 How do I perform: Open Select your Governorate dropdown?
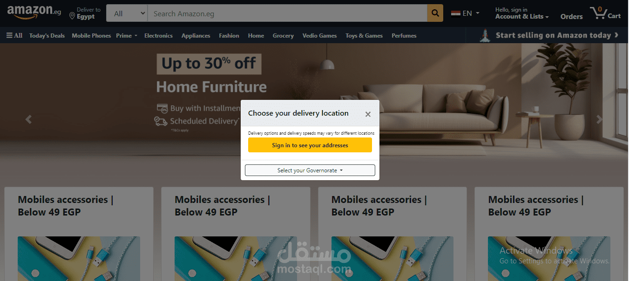point(310,170)
